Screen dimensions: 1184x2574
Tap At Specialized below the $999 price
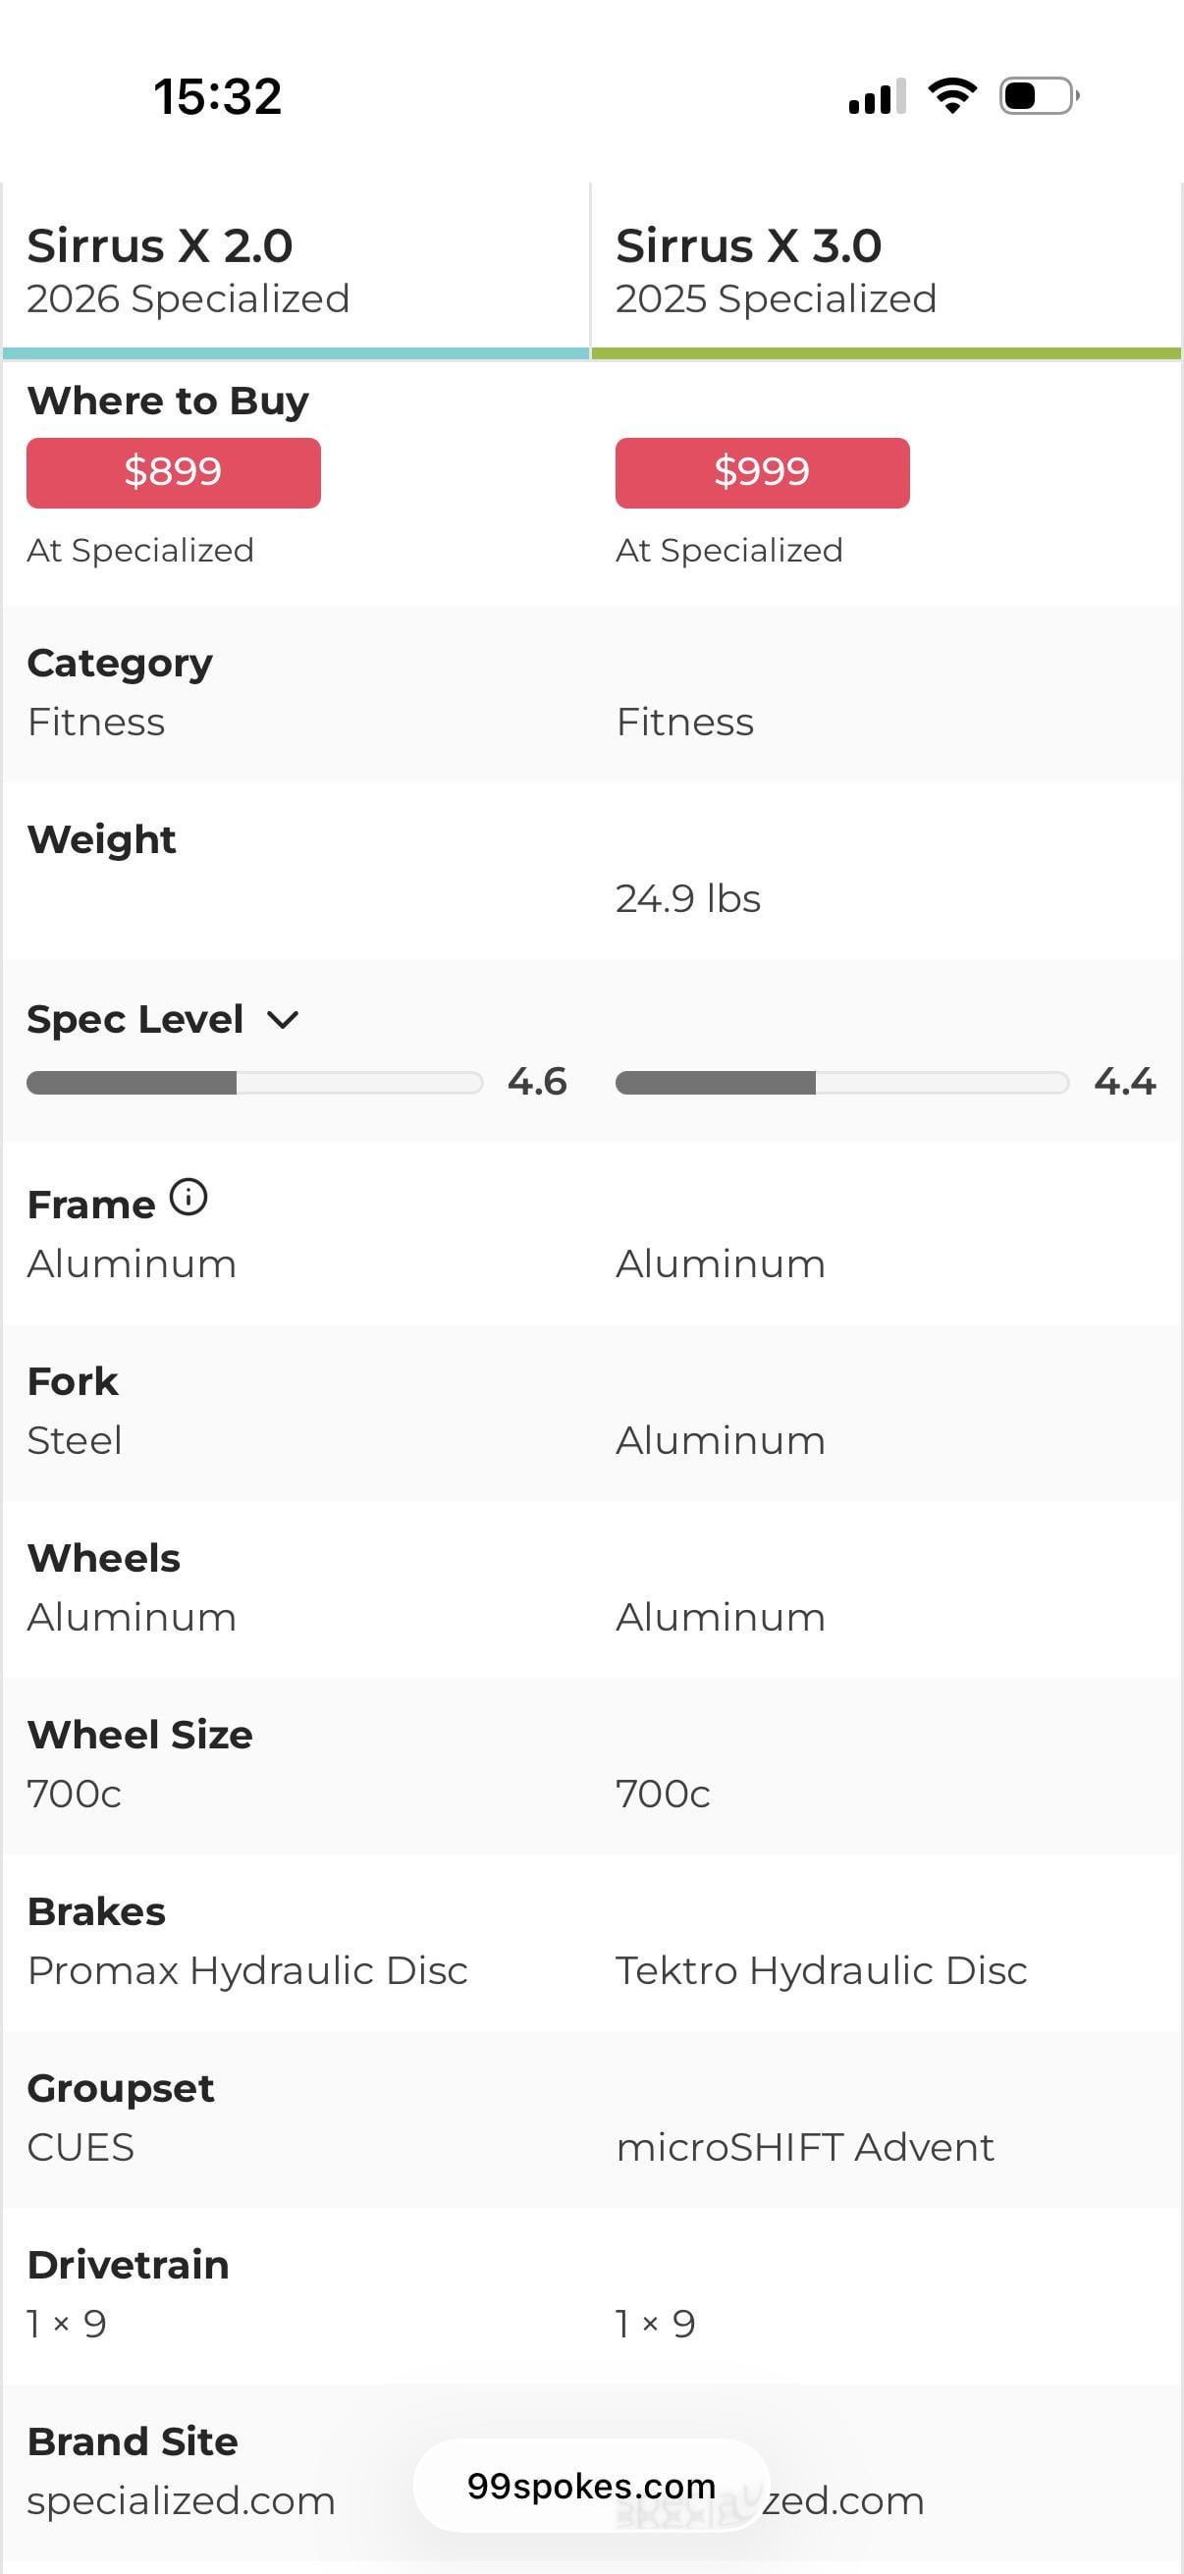(x=729, y=551)
